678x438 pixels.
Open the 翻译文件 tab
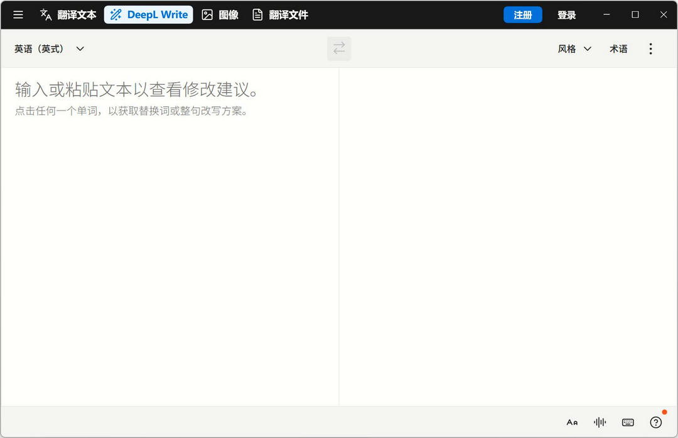[280, 14]
